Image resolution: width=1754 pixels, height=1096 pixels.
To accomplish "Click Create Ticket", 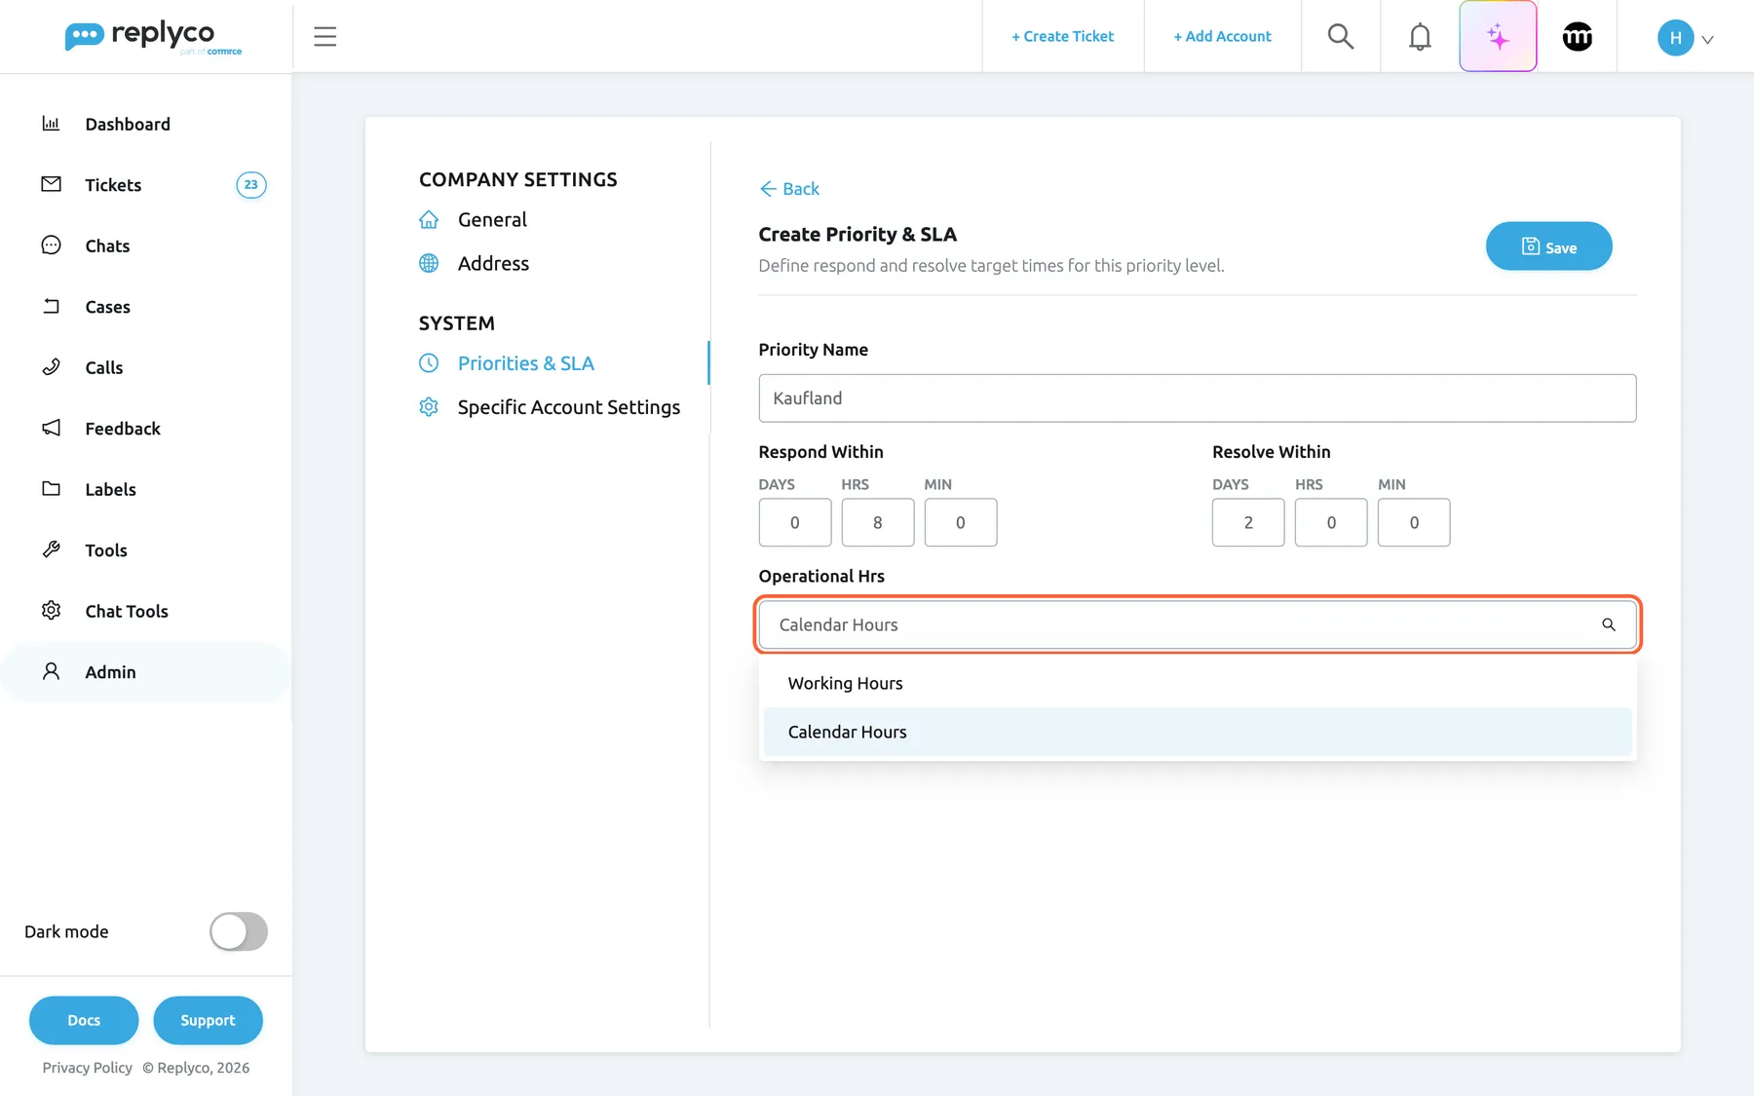I will pos(1062,36).
